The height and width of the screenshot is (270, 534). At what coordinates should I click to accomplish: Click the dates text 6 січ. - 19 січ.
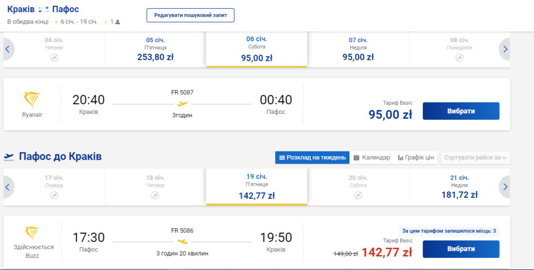pyautogui.click(x=79, y=22)
